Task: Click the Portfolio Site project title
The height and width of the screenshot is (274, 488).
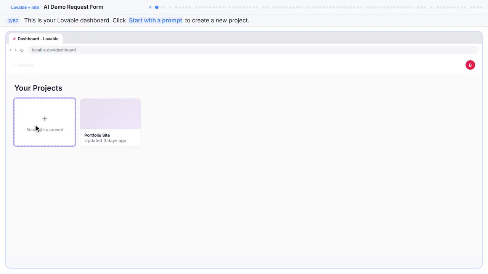Action: point(97,135)
